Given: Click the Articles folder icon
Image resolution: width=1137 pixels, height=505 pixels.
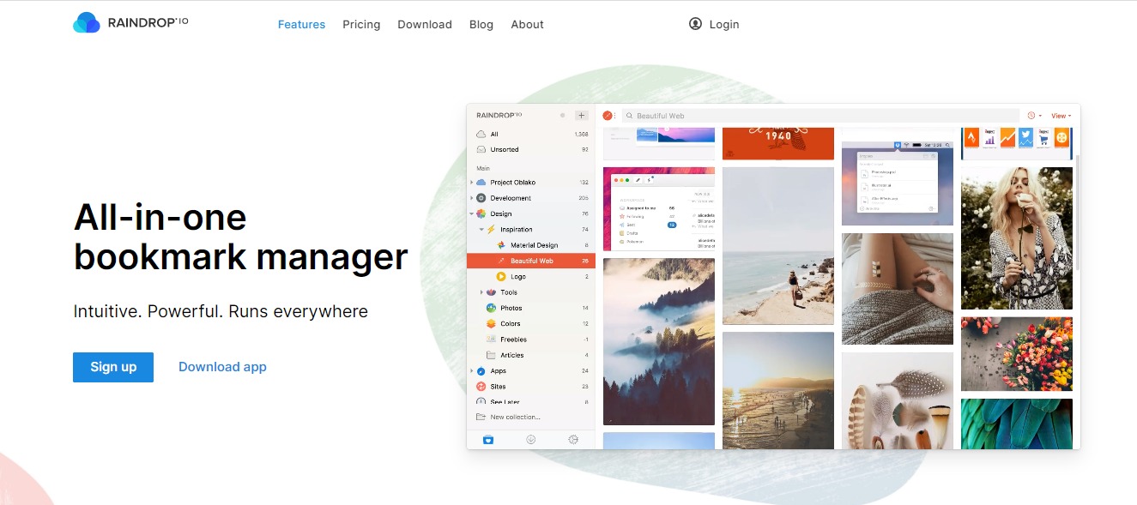Looking at the screenshot, I should pyautogui.click(x=492, y=355).
